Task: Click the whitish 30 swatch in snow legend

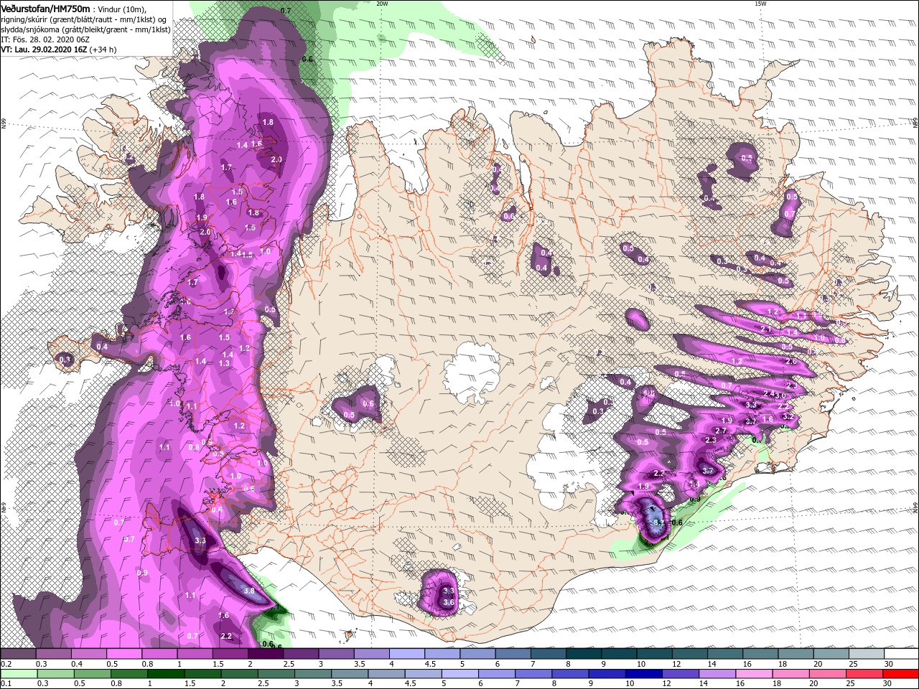Action: pyautogui.click(x=900, y=654)
